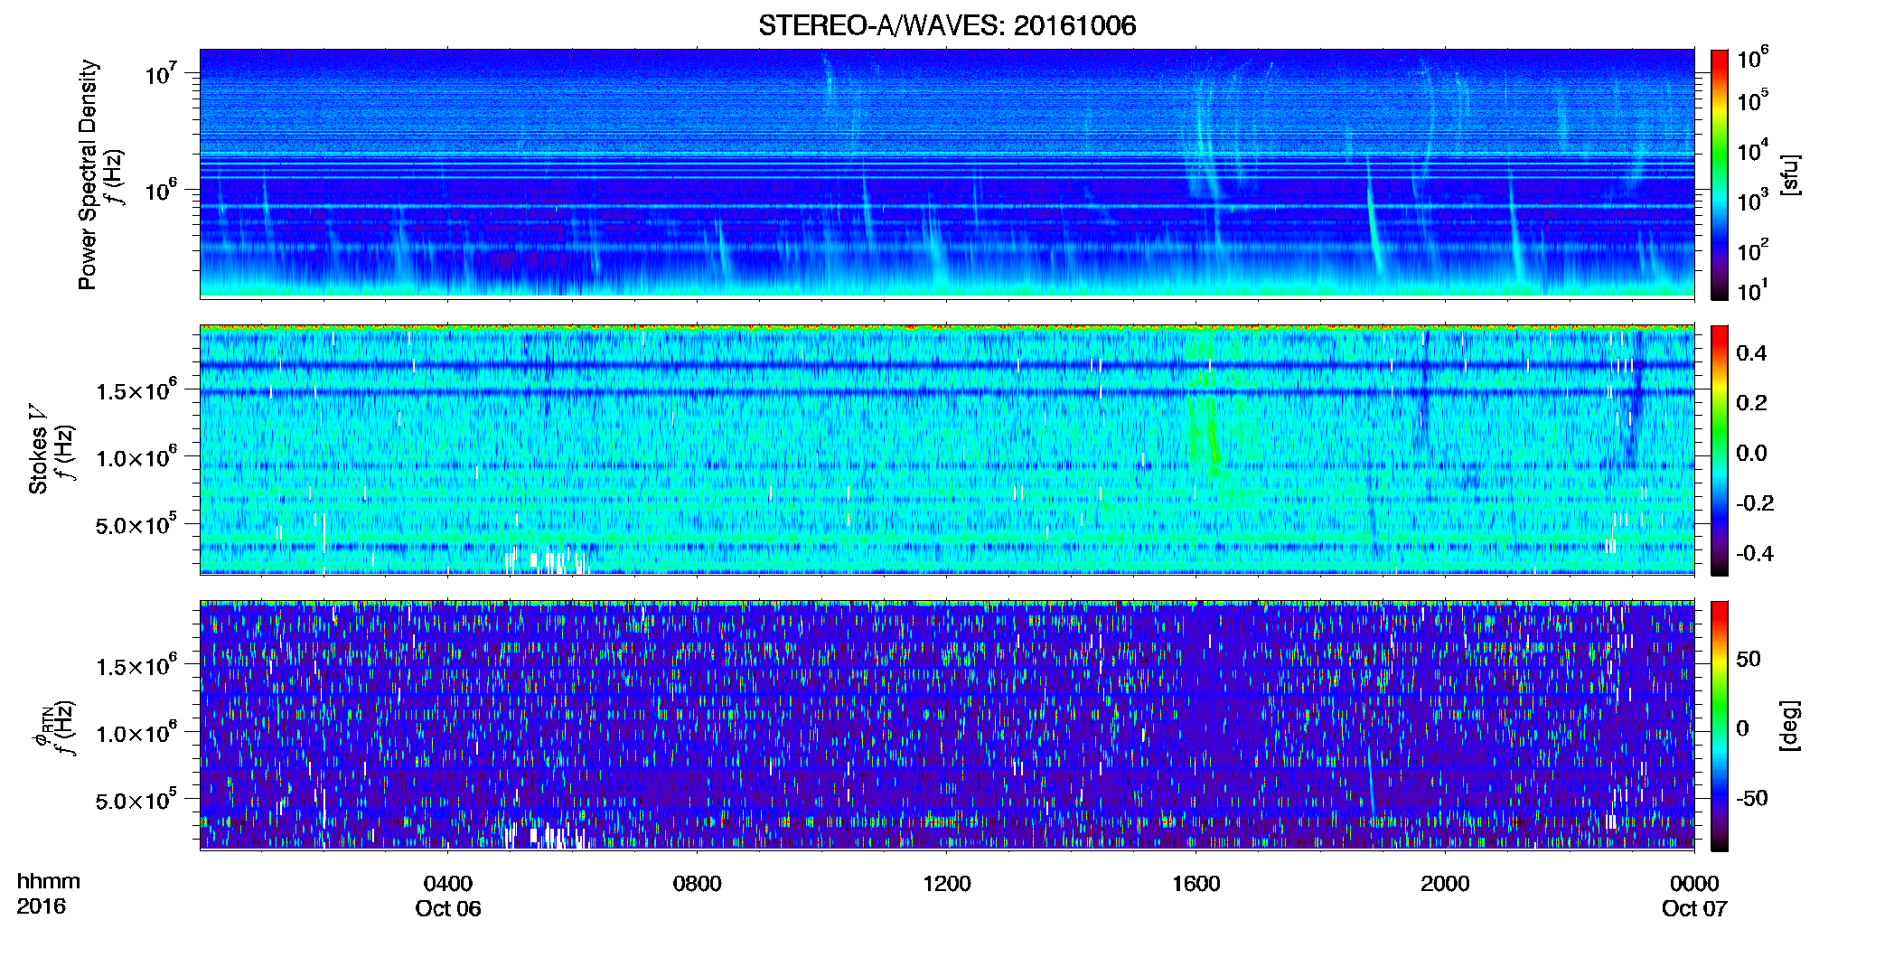The height and width of the screenshot is (976, 1894).
Task: Click the Stokes V color bar
Action: 1720,450
